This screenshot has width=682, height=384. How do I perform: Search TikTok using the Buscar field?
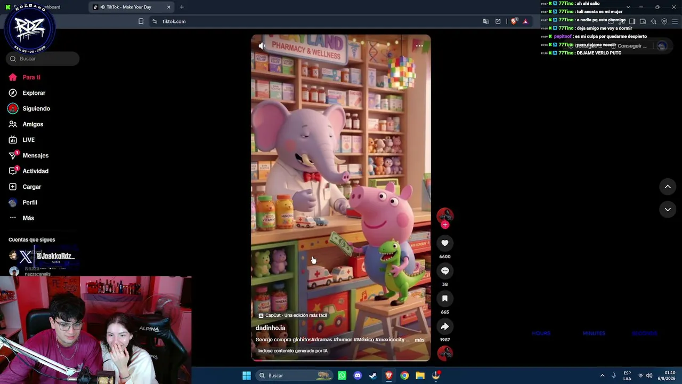(43, 59)
